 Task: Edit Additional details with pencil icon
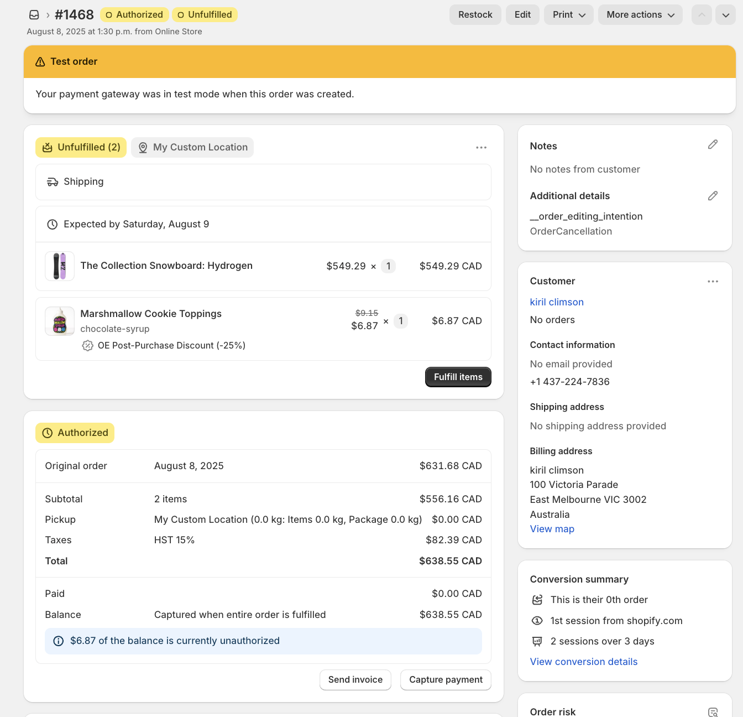(713, 196)
